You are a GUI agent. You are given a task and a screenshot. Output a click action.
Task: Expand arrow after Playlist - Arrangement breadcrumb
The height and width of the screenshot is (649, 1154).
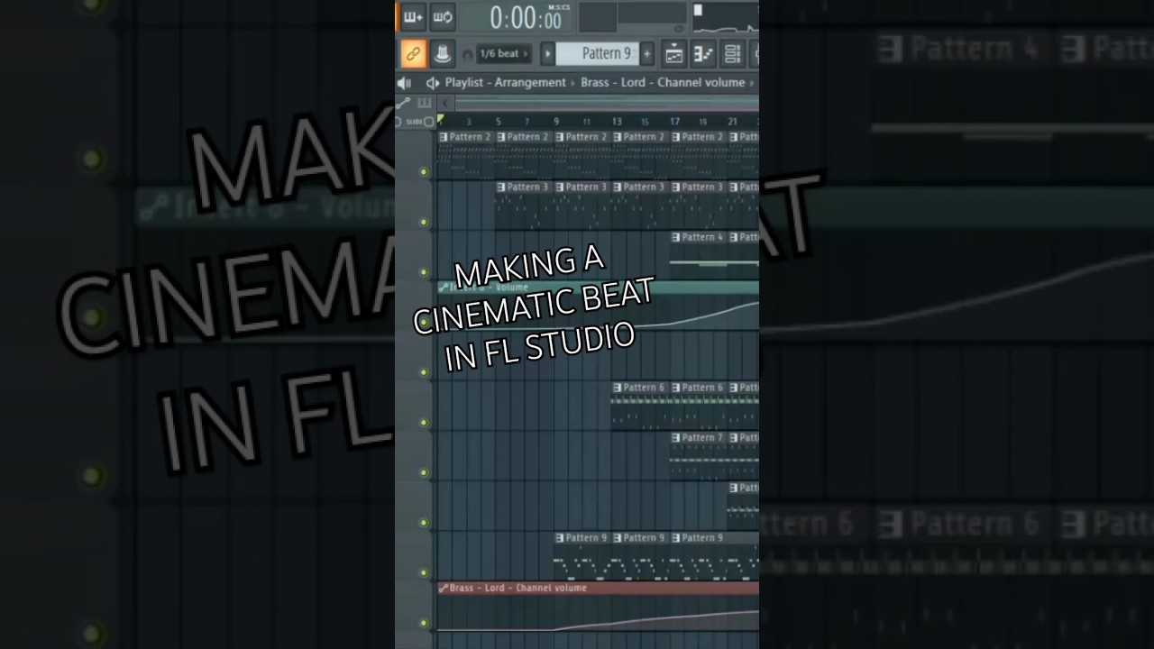pos(573,83)
